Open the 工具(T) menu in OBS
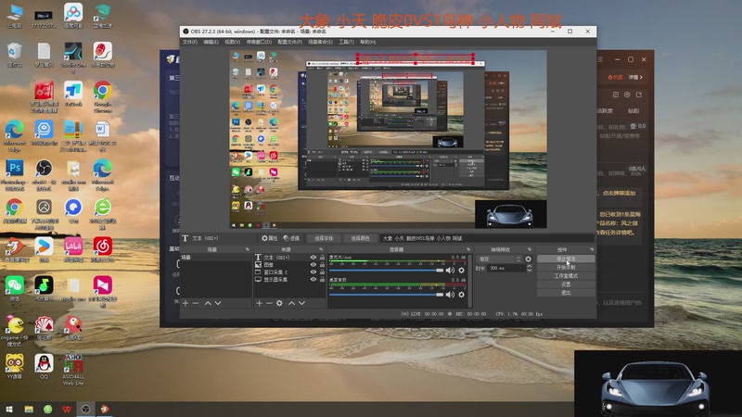The width and height of the screenshot is (742, 417). 346,42
